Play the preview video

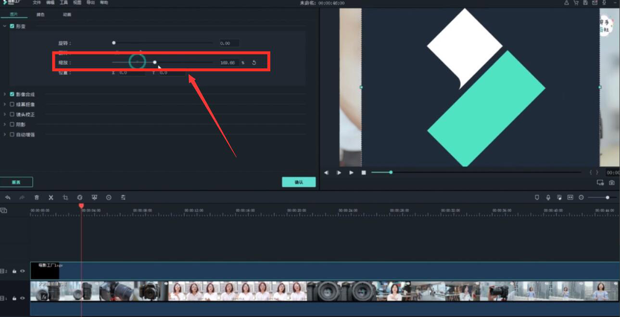[x=351, y=172]
